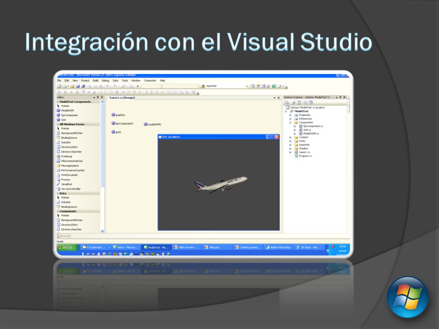439x329 pixels.
Task: Click the green Start Debugging arrow
Action: click(138, 86)
